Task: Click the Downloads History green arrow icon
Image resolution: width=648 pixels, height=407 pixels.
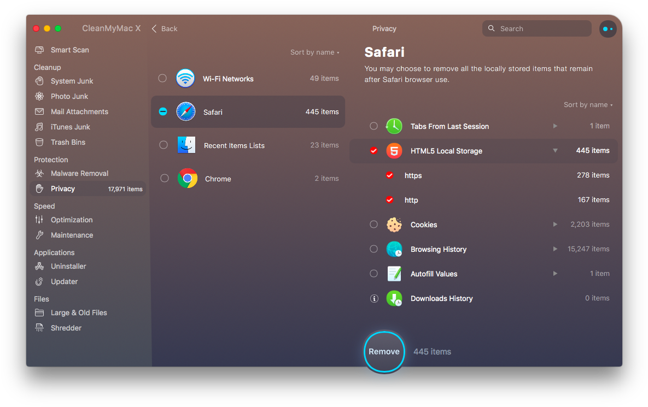Action: click(x=394, y=298)
